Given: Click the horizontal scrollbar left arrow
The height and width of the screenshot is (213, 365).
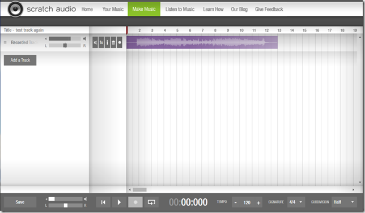Looking at the screenshot, I should [x=130, y=190].
